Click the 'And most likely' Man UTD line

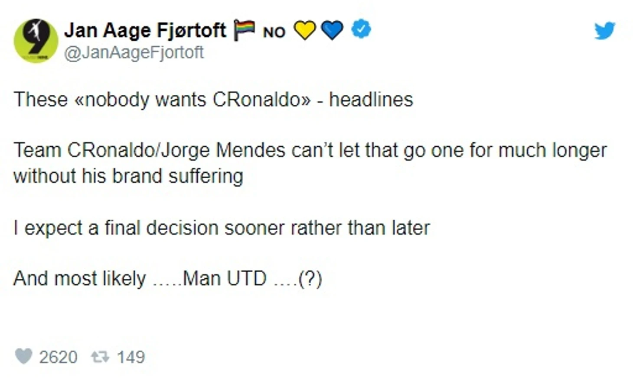click(168, 278)
